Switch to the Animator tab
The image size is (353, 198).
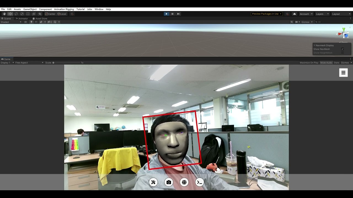pos(22,18)
